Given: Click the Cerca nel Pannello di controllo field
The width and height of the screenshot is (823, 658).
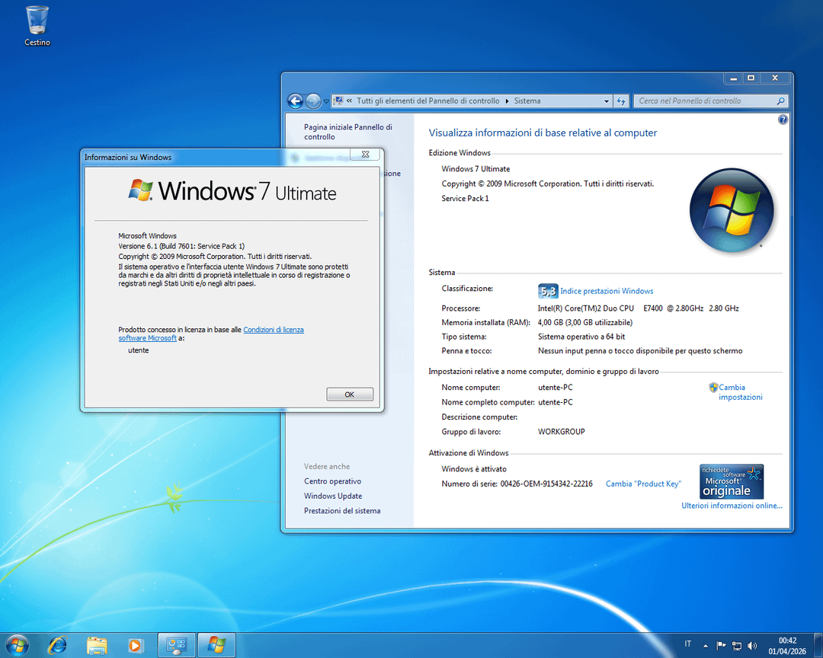Looking at the screenshot, I should (705, 101).
